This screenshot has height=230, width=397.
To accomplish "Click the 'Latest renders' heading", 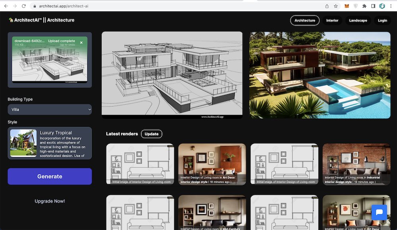I will point(122,134).
